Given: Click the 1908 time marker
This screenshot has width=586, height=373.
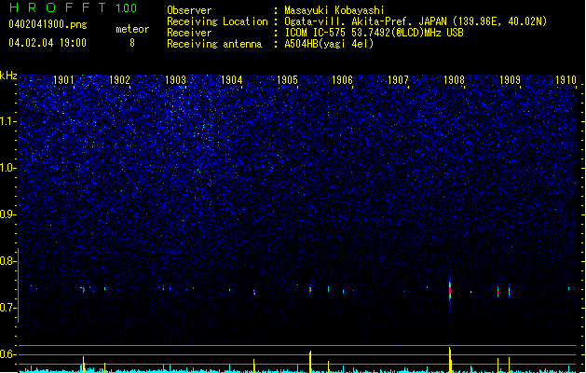Looking at the screenshot, I should click(x=454, y=79).
